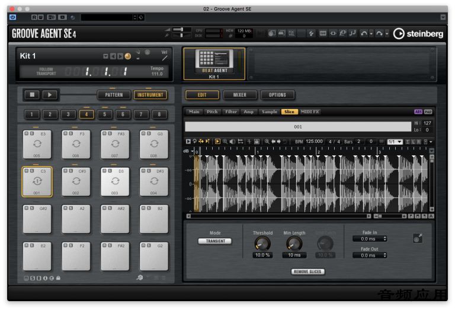
Task: Click the jump to previous slice arrow
Action: [273, 141]
